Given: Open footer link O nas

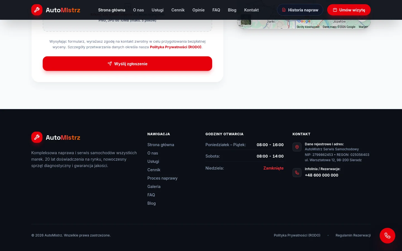Looking at the screenshot, I should click(x=153, y=153).
